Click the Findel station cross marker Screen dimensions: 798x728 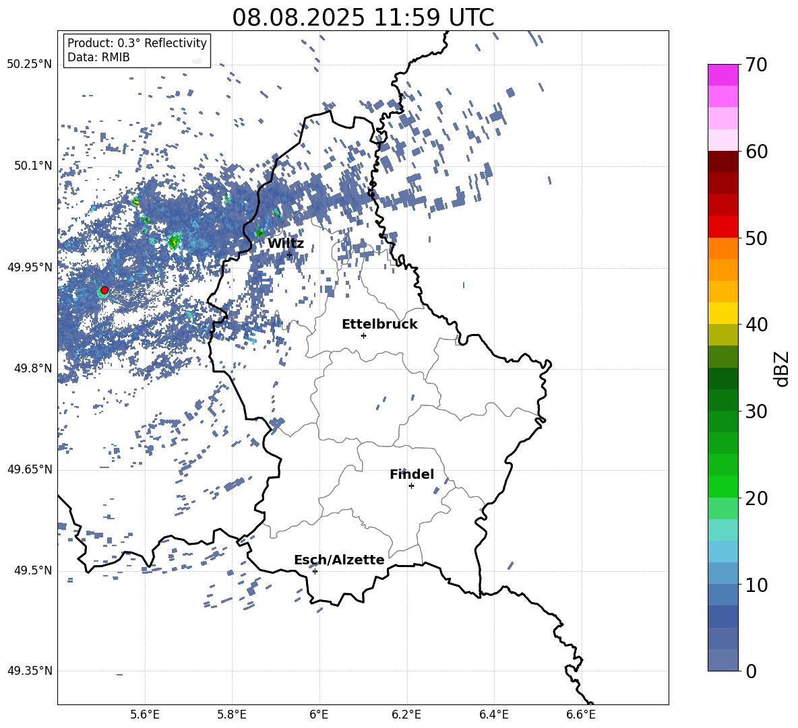411,486
